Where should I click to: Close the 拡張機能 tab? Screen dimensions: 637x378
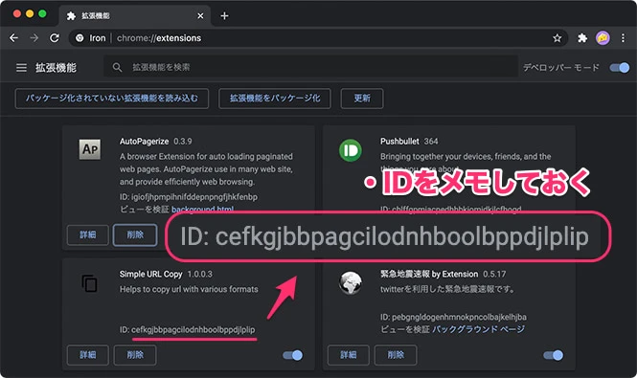[x=200, y=16]
